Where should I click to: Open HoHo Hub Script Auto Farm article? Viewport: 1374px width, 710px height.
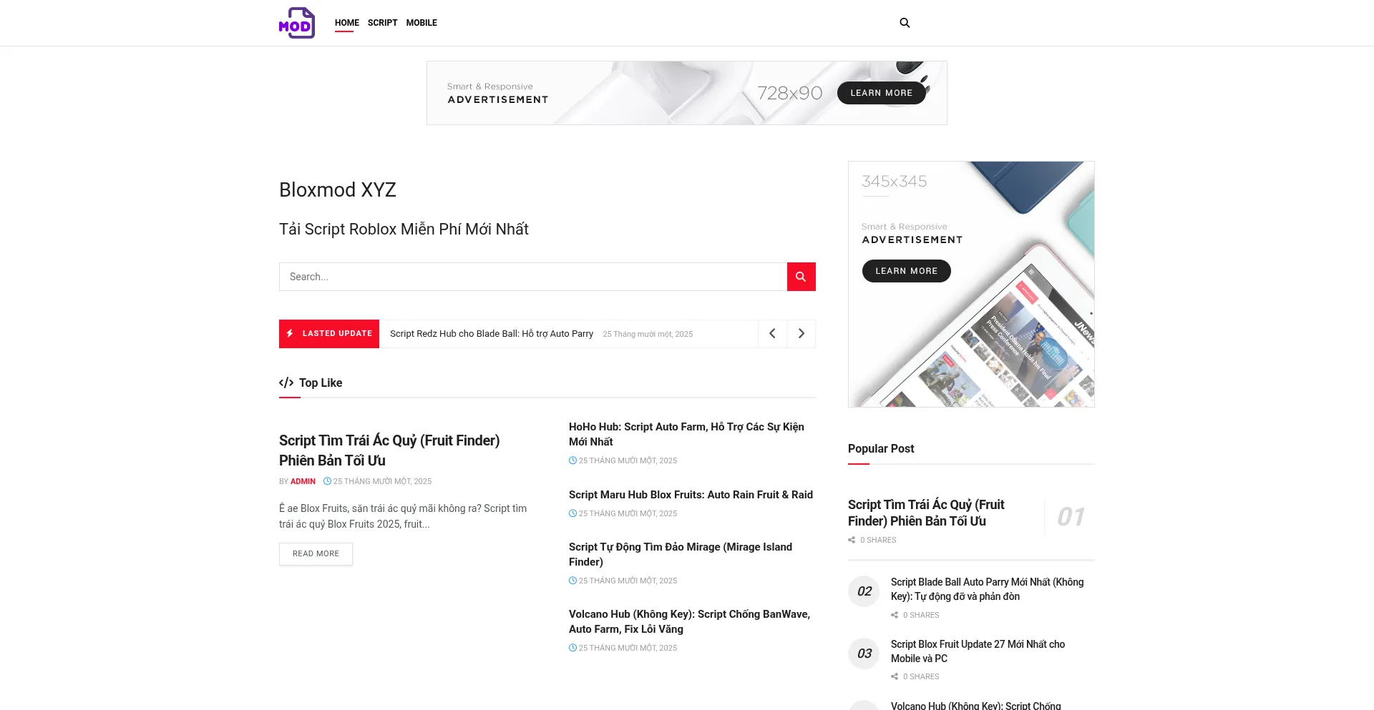686,434
